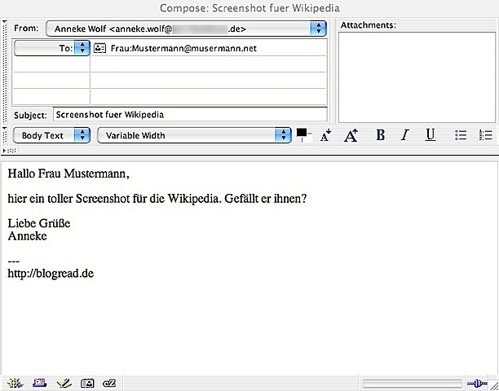Click the 'Liebe Grüße' line

point(39,223)
